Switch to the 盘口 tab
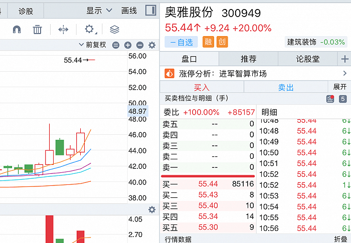Viewport: 351px width, 243px height. [189, 59]
